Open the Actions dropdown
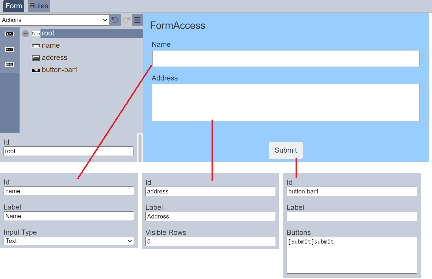The image size is (432, 279). point(55,20)
